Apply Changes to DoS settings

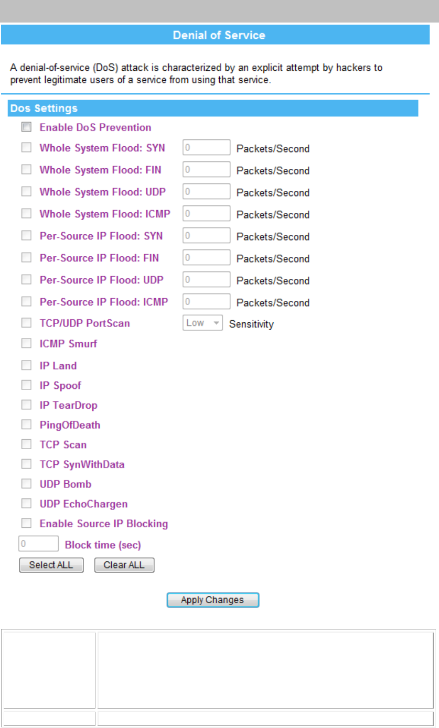click(213, 600)
